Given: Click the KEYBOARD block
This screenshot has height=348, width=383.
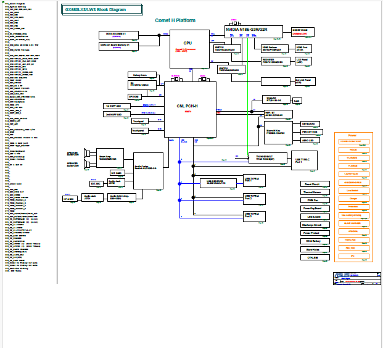Looking at the screenshot, I should click(x=310, y=124).
